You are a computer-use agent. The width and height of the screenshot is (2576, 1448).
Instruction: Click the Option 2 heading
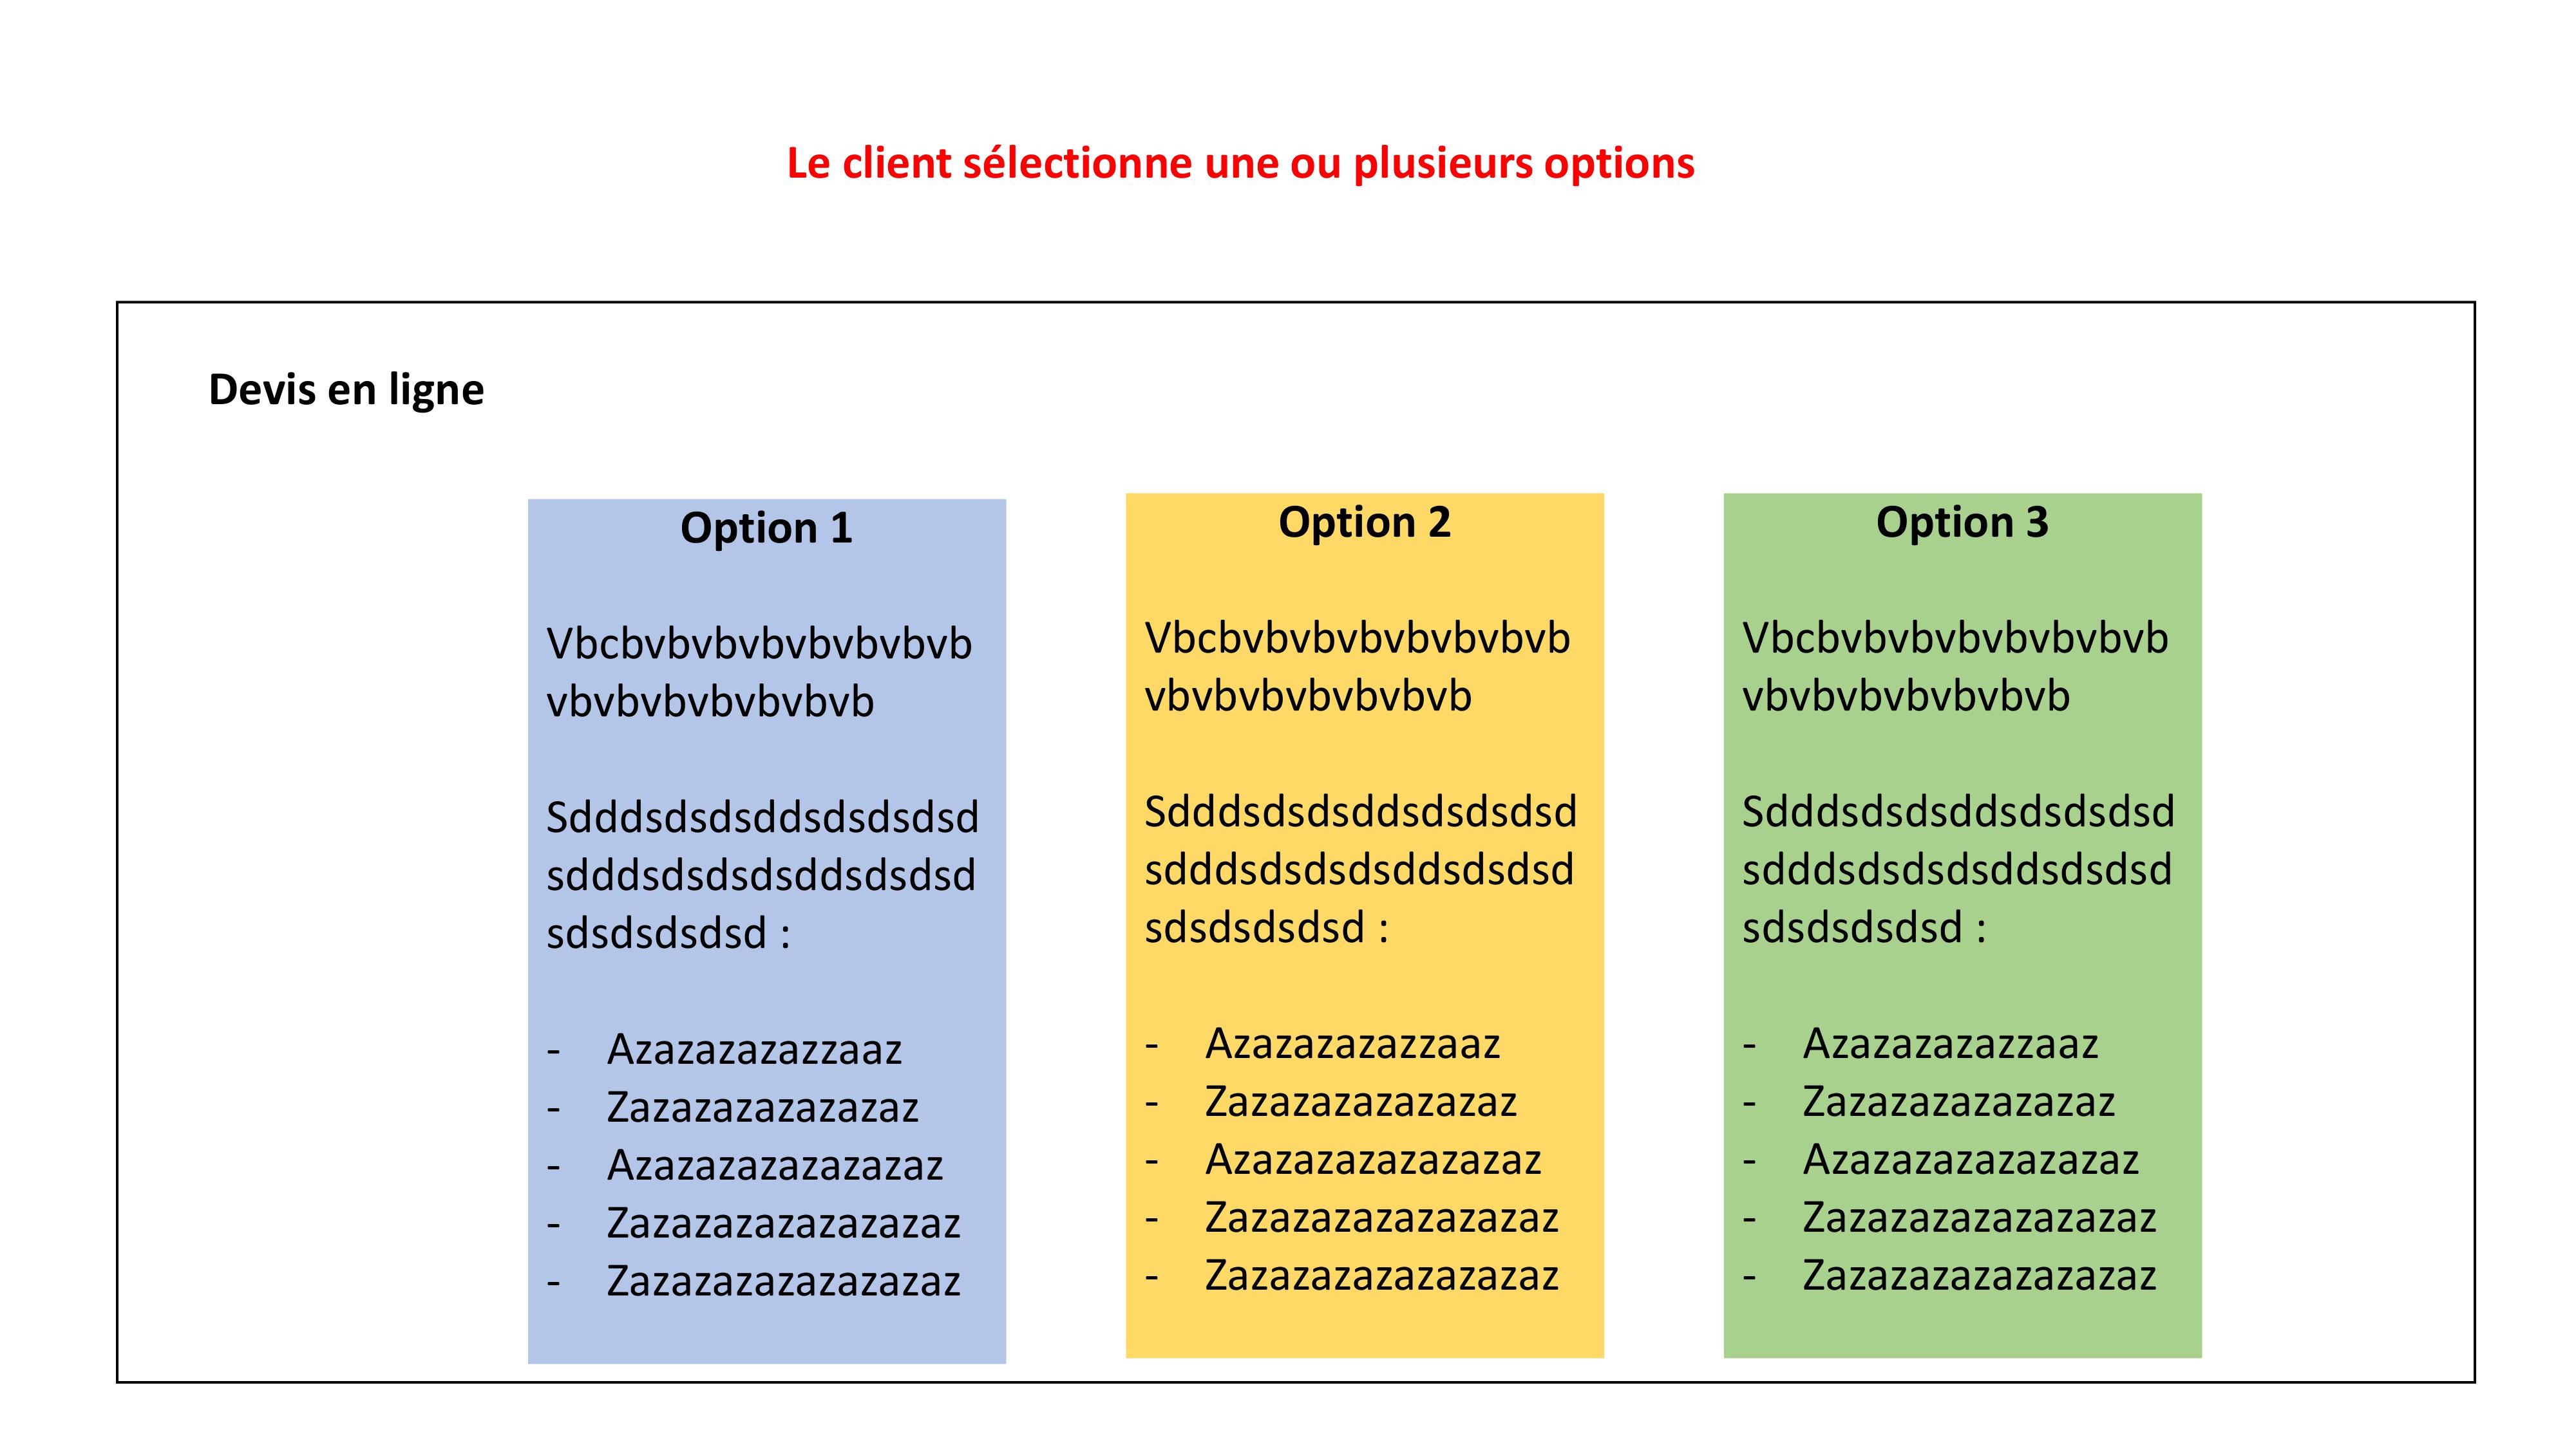click(x=1364, y=522)
